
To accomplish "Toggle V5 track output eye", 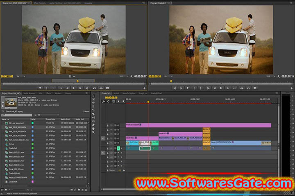I will [118, 125].
